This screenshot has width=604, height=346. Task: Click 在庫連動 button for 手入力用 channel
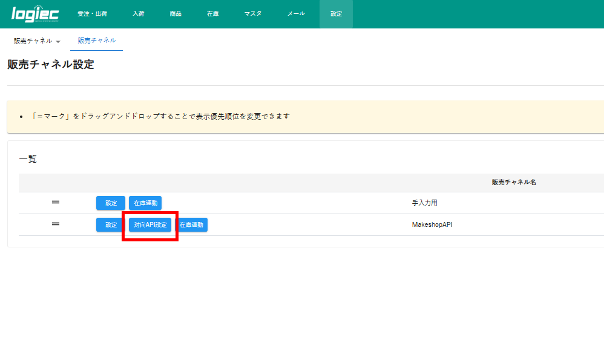coord(145,203)
